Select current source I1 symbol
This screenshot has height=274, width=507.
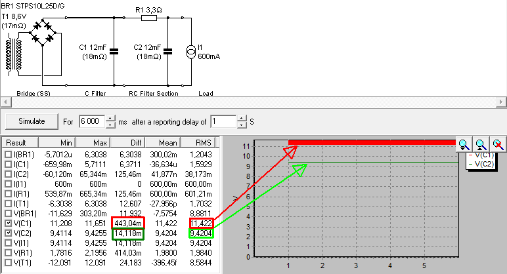191,52
